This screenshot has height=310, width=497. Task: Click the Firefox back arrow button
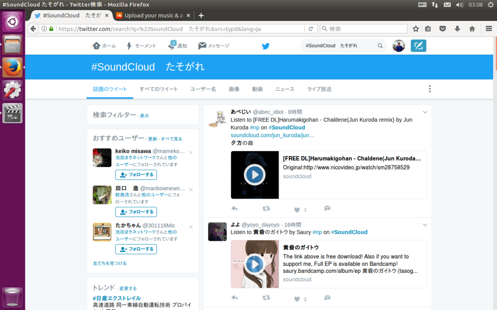click(x=33, y=29)
